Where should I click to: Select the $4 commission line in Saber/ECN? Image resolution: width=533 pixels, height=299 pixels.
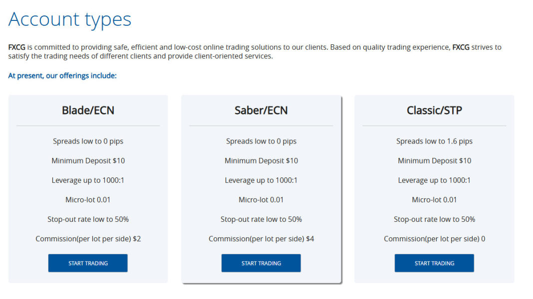261,239
